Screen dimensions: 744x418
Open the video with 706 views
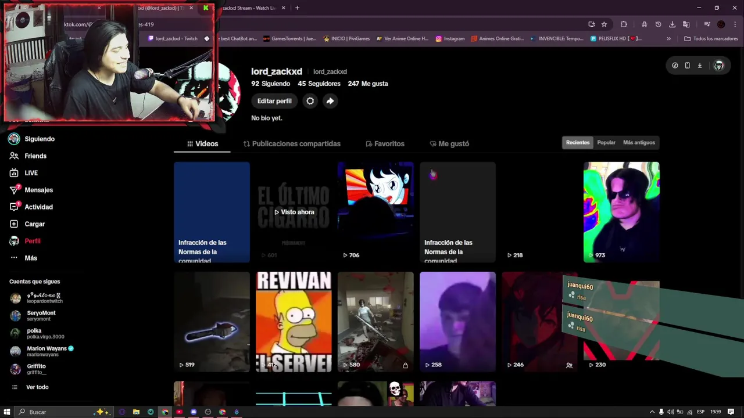(375, 212)
